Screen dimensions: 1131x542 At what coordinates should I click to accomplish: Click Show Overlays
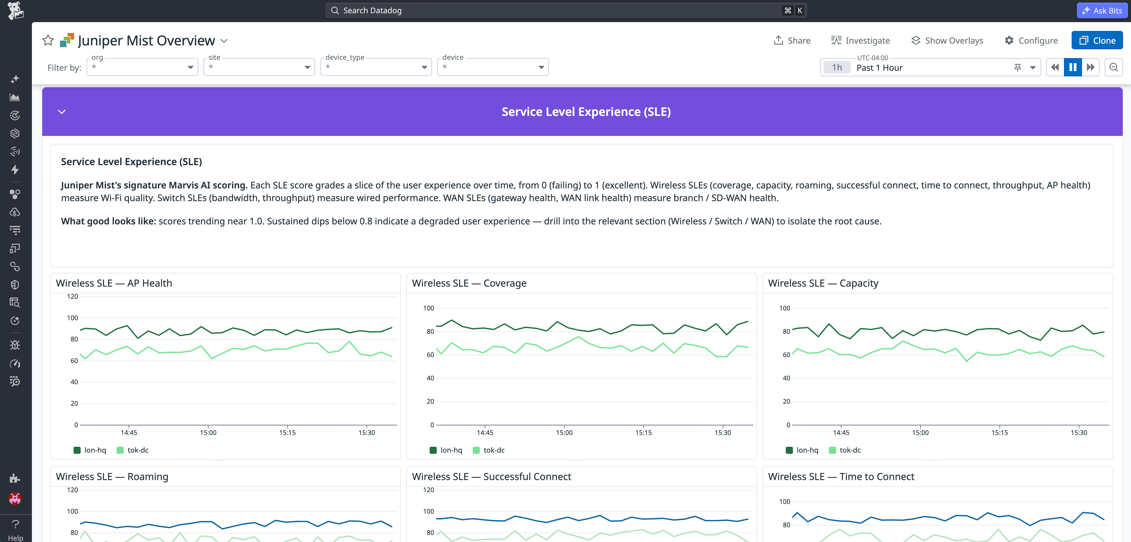click(947, 40)
